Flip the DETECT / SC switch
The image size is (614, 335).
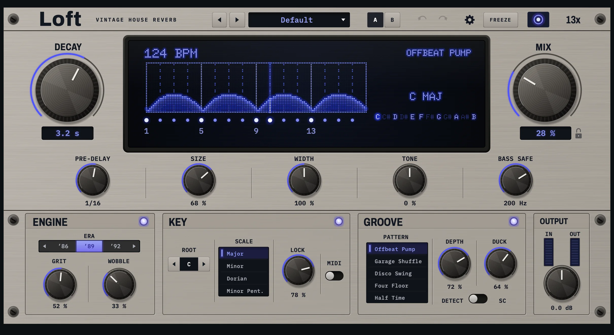tap(478, 299)
